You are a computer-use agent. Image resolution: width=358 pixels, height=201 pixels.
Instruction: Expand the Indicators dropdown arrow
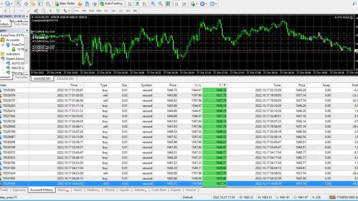point(197,4)
